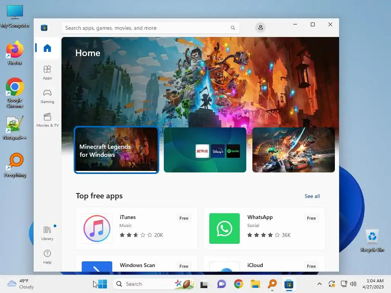Expand the hidden system tray icons

[320, 284]
